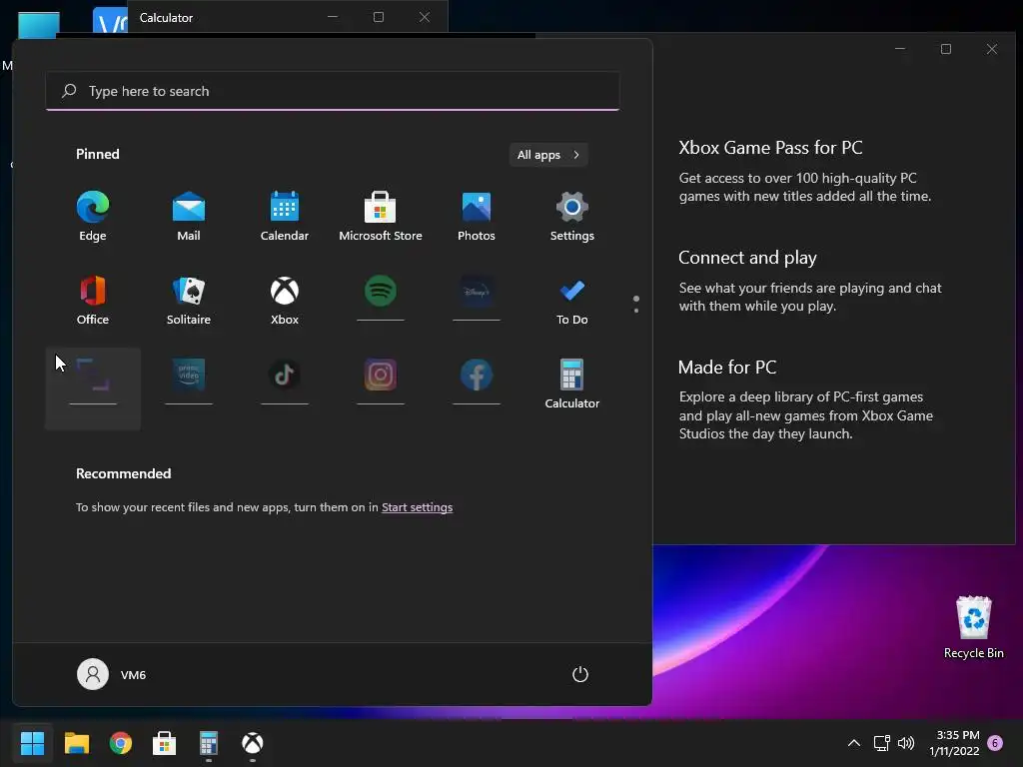Open Settings from the pinned grid
The image size is (1023, 767).
[x=572, y=217]
